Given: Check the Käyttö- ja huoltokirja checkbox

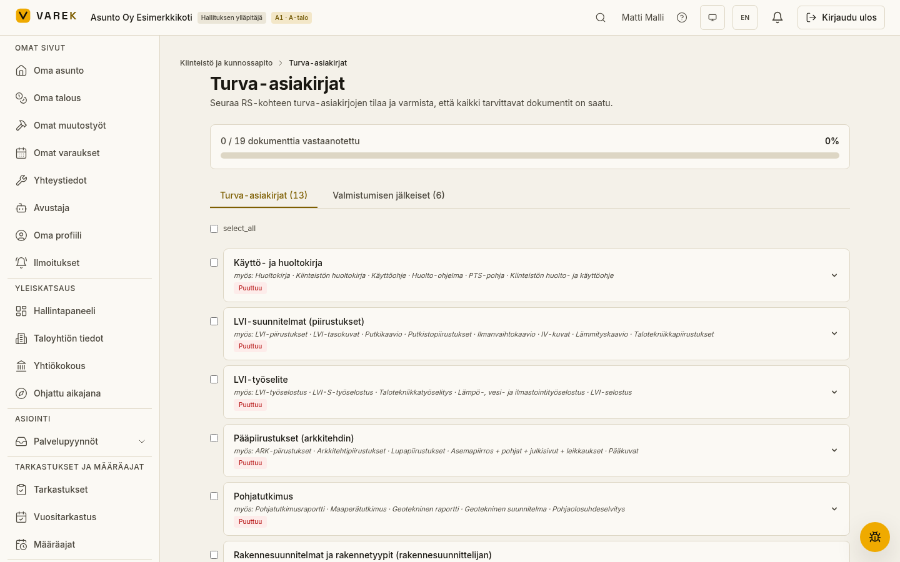Looking at the screenshot, I should pyautogui.click(x=214, y=262).
